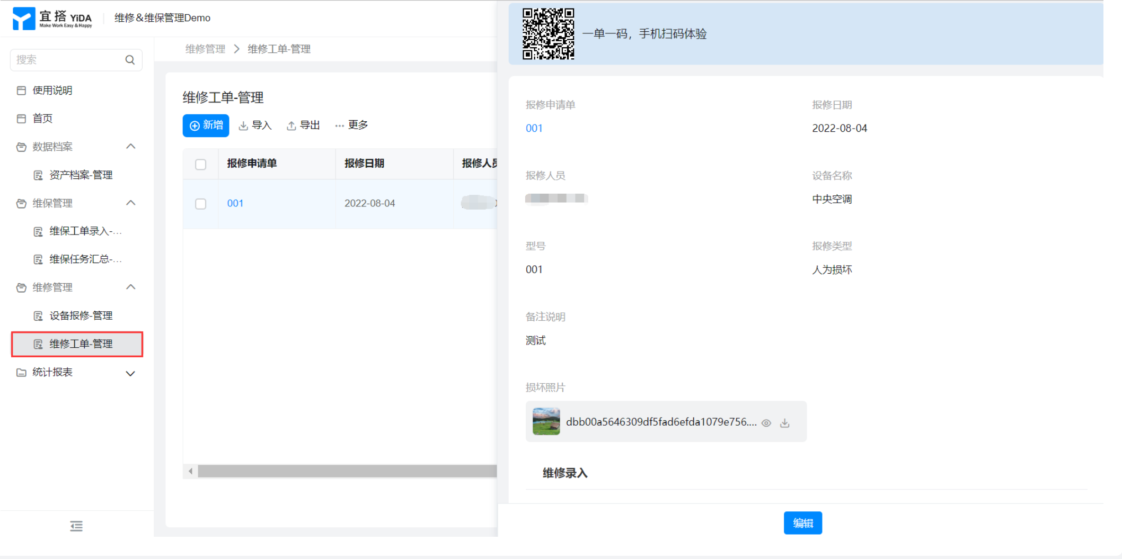The image size is (1122, 559).
Task: Click the blue 新增 button
Action: (x=206, y=125)
